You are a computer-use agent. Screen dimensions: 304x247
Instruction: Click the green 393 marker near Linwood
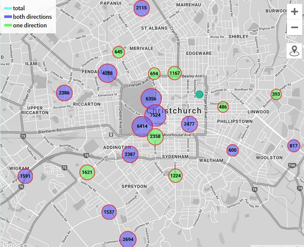[276, 94]
